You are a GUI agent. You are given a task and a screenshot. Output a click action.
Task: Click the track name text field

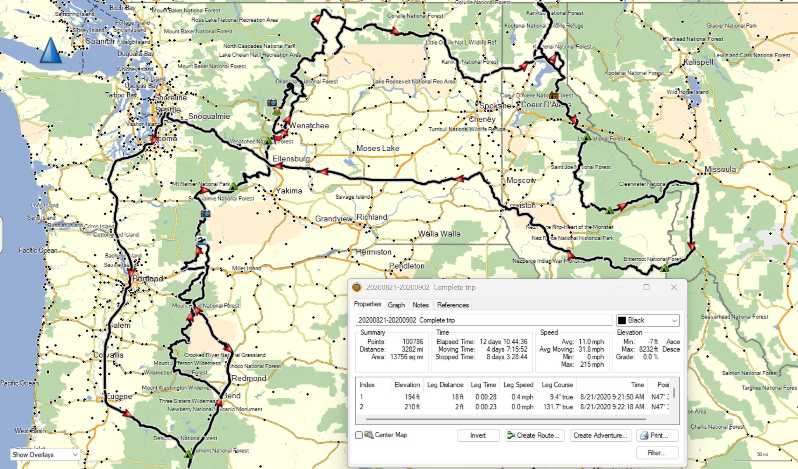483,320
